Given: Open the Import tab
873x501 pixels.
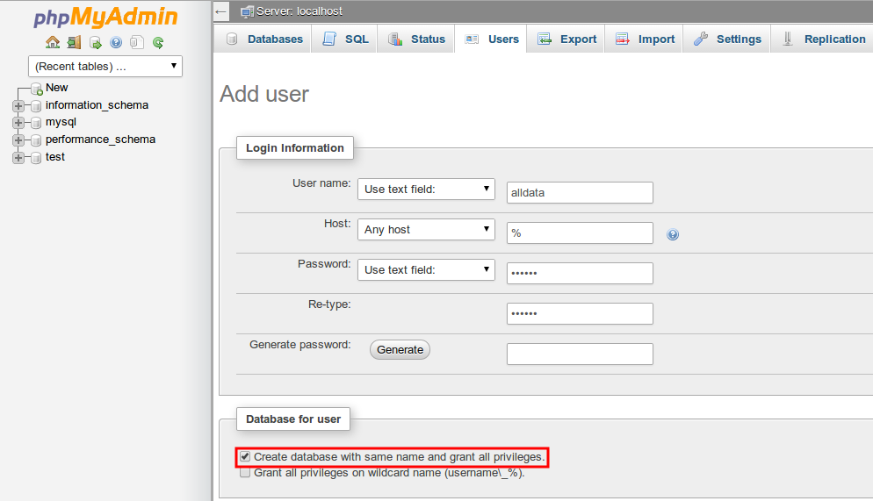Looking at the screenshot, I should pyautogui.click(x=644, y=39).
